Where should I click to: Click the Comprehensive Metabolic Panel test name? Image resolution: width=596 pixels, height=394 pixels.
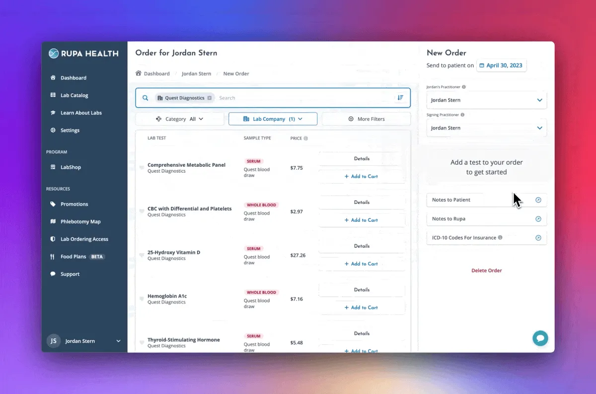(186, 165)
